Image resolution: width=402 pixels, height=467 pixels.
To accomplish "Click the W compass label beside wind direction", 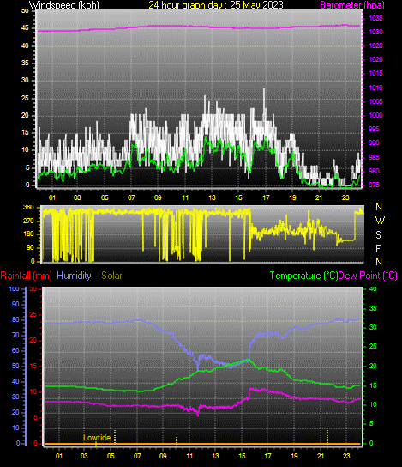I will [x=380, y=221].
